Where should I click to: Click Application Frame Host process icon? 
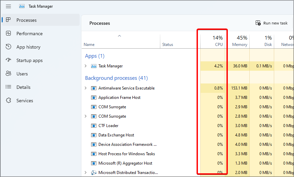point(93,98)
